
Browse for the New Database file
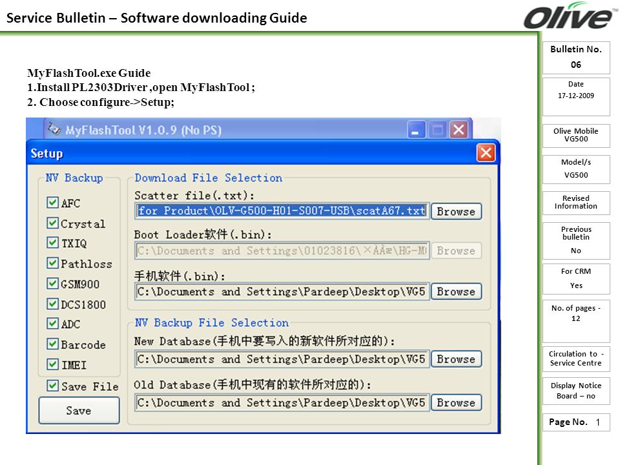pyautogui.click(x=457, y=359)
